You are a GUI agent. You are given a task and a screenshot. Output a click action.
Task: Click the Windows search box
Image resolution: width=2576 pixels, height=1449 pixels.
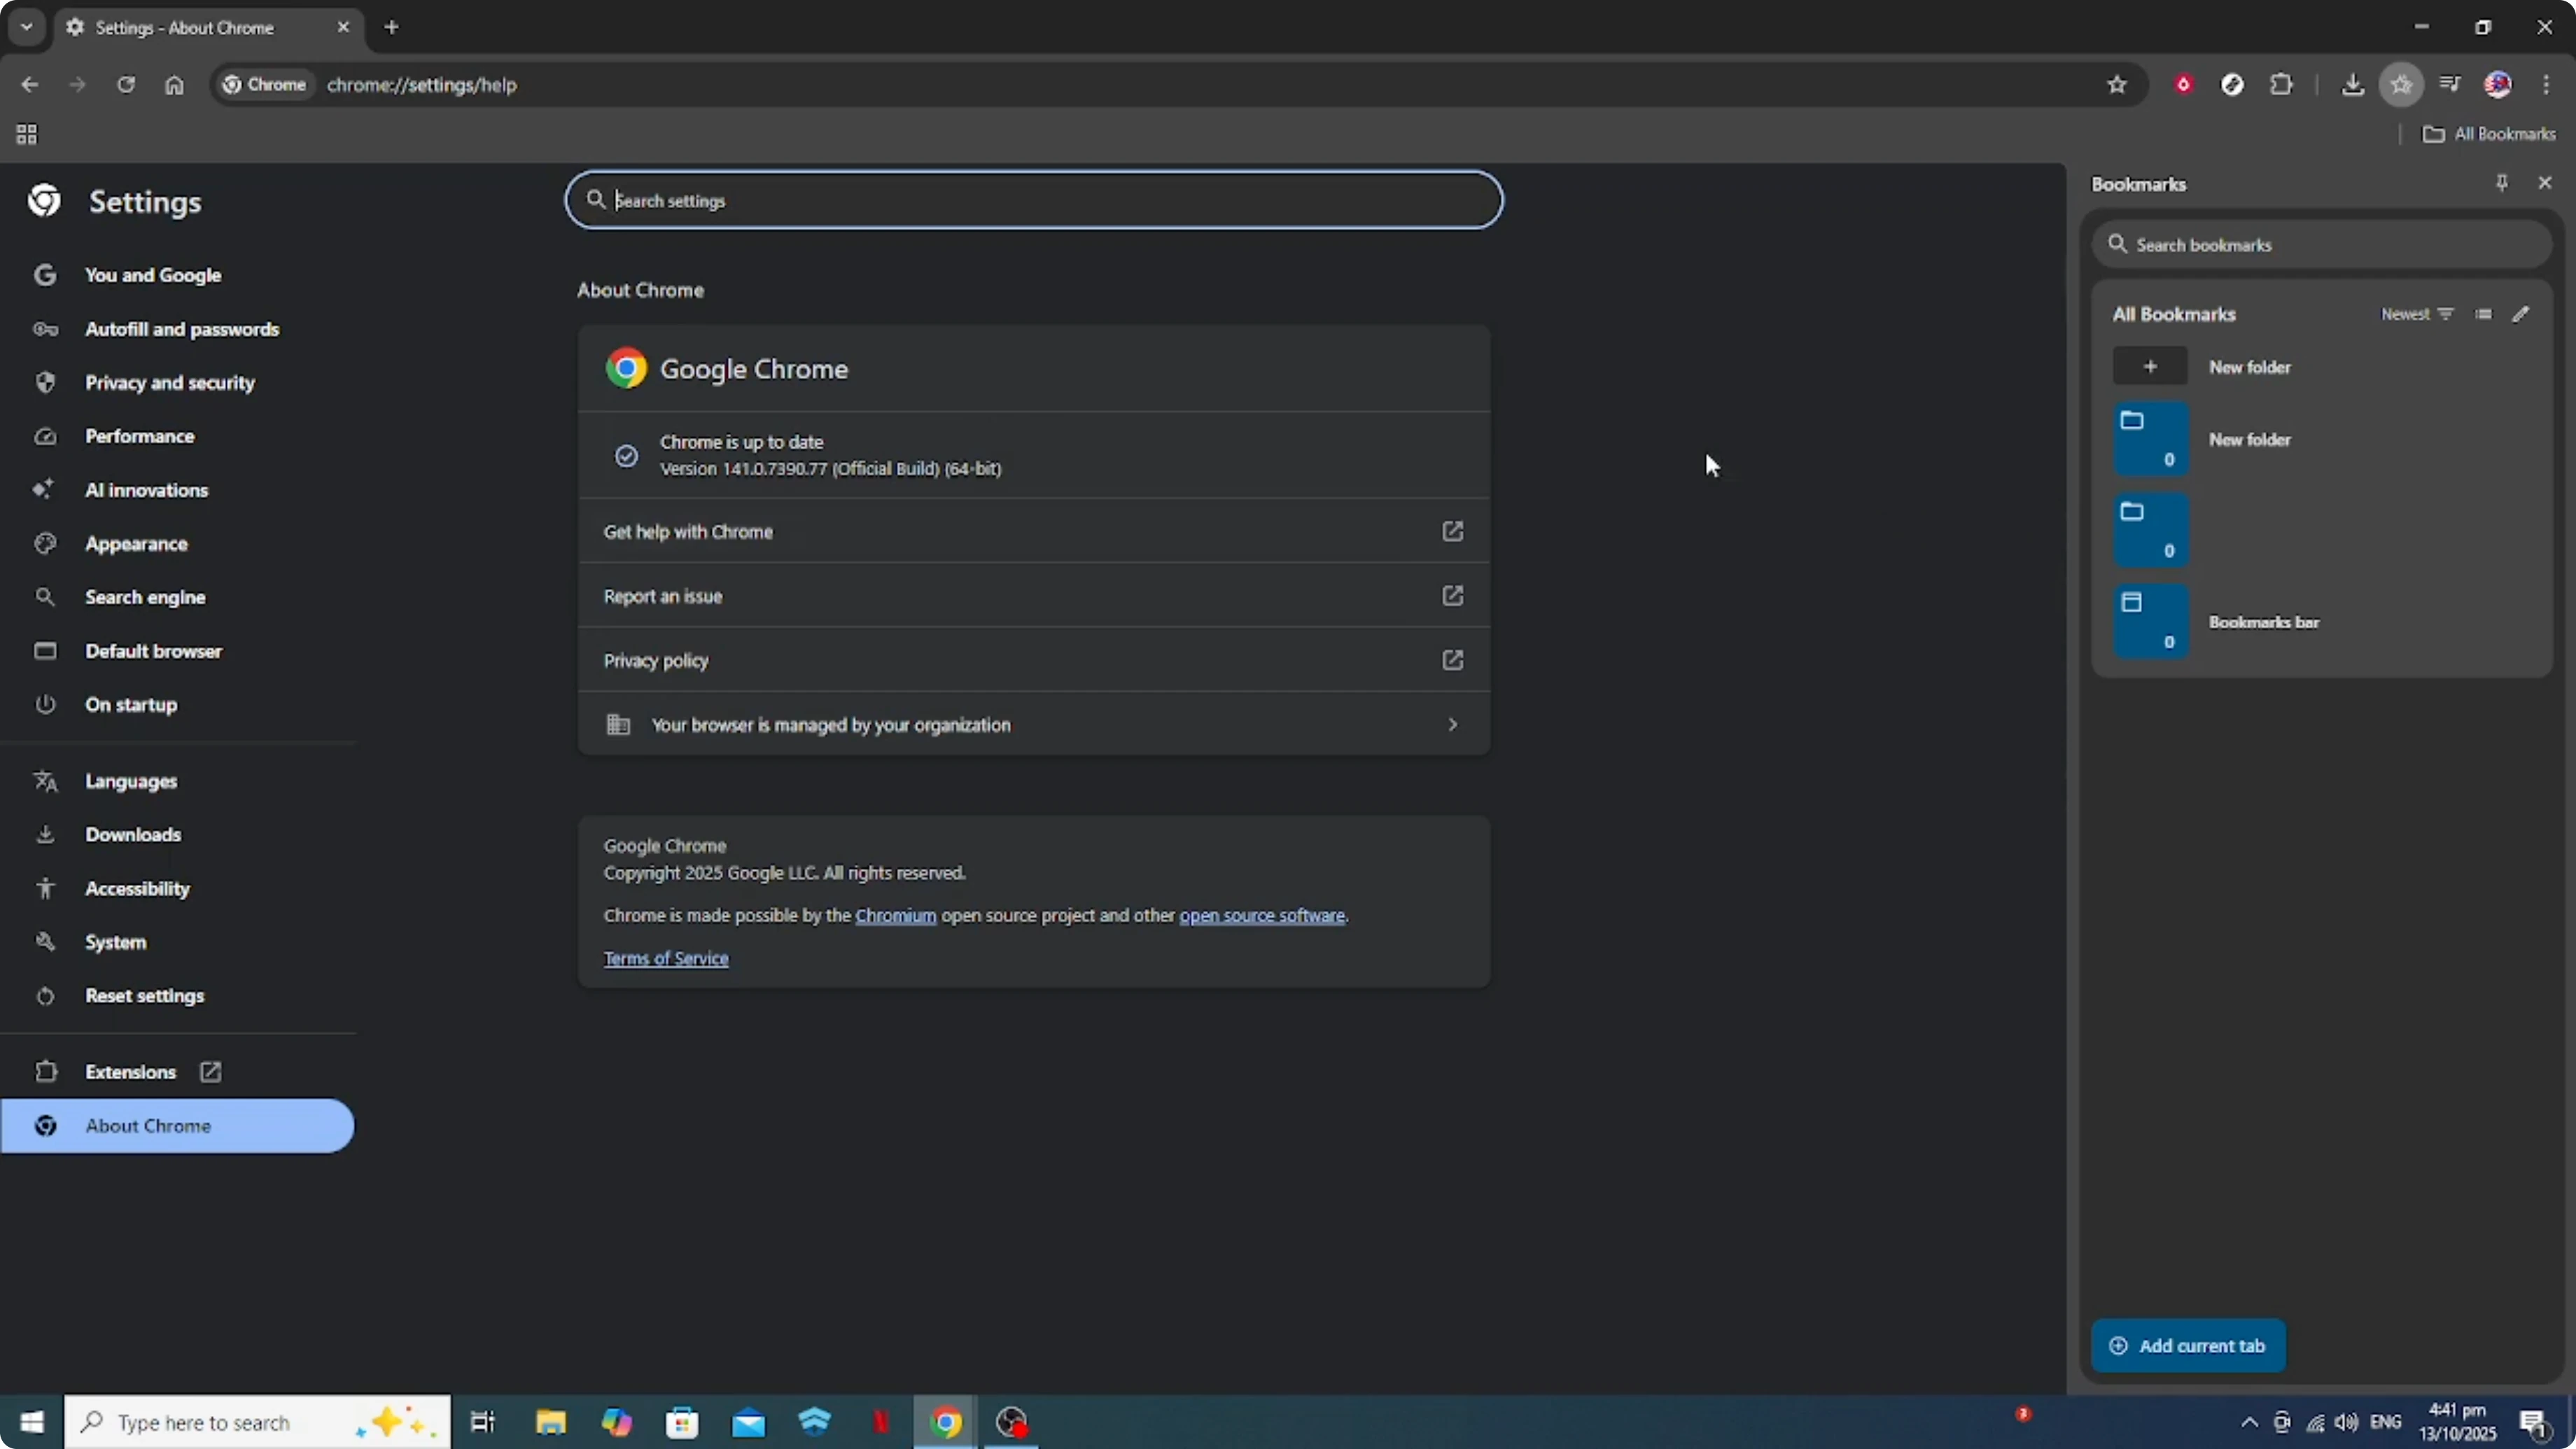click(x=258, y=1422)
